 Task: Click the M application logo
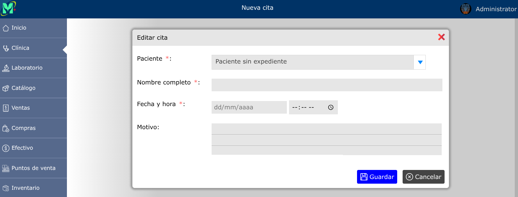[8, 8]
